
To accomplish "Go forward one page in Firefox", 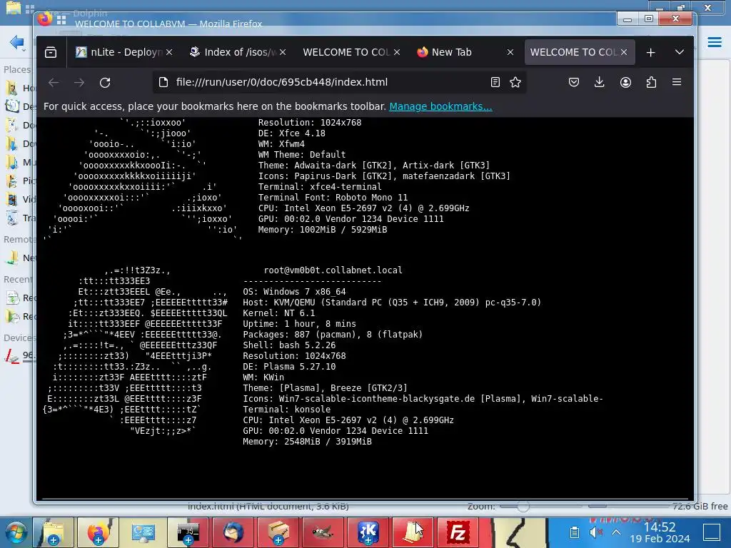I will click(x=79, y=83).
